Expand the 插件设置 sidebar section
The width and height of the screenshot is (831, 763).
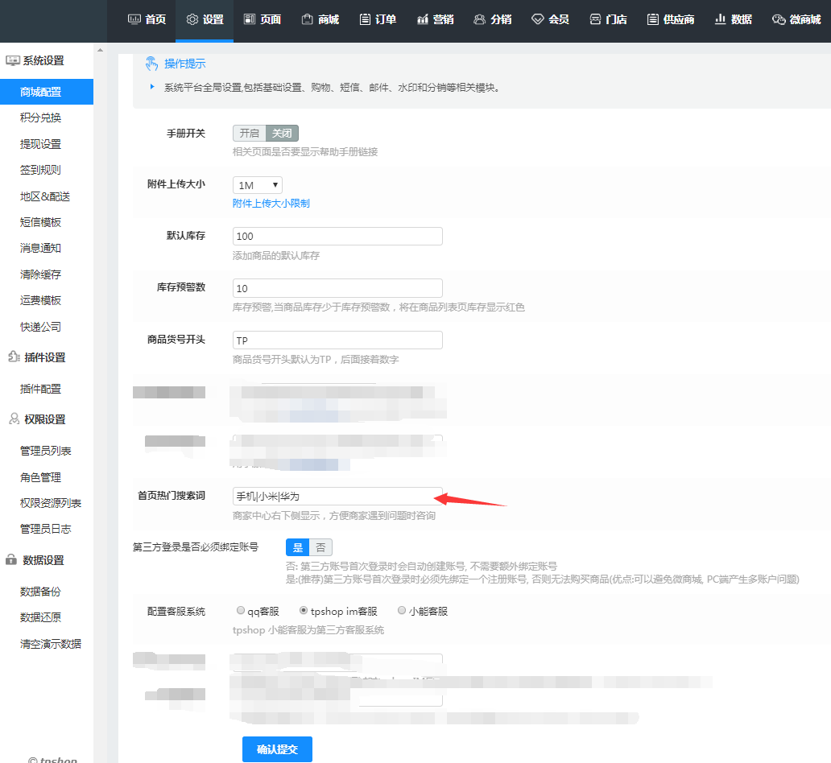point(44,357)
